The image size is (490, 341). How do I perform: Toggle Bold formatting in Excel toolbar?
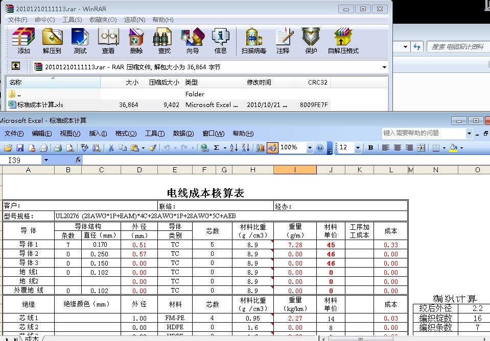370,148
